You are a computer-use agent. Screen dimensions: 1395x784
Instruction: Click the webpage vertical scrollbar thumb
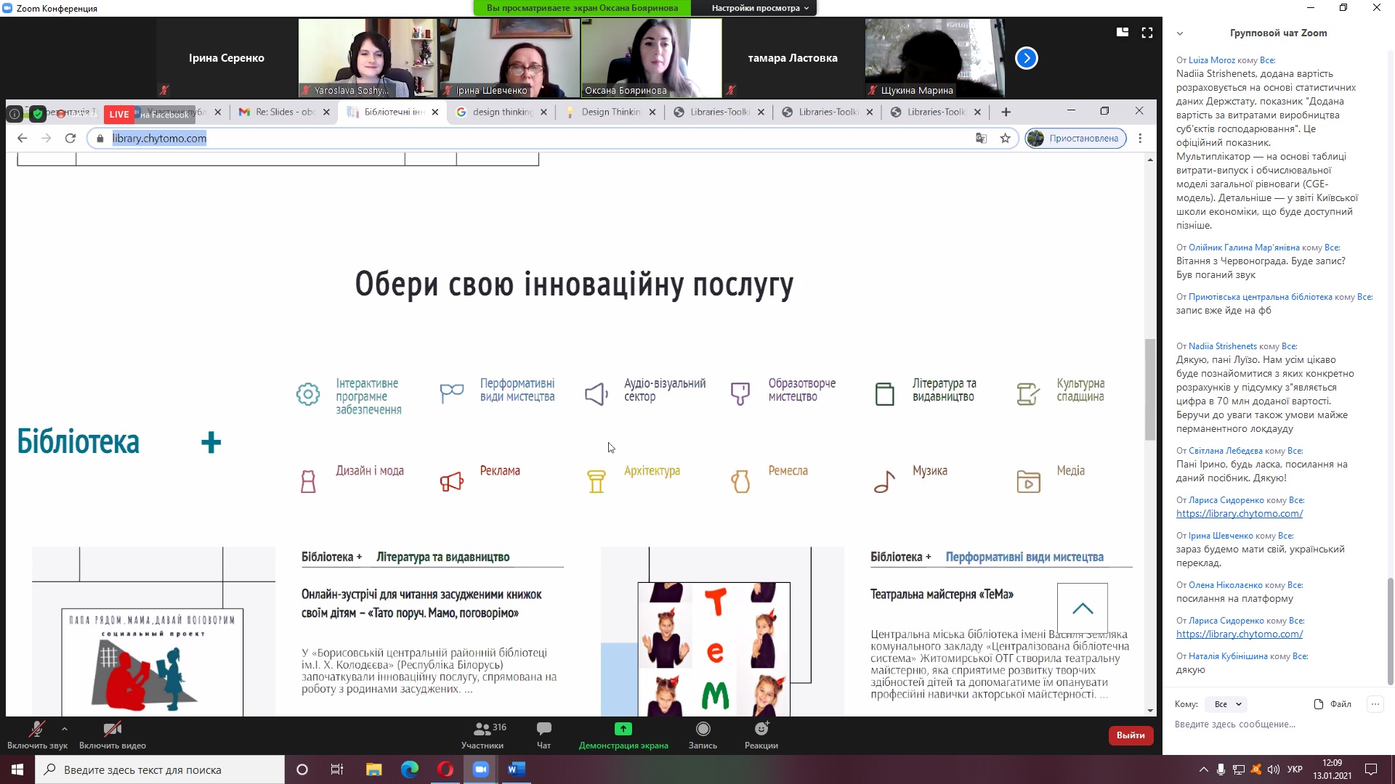point(1149,389)
